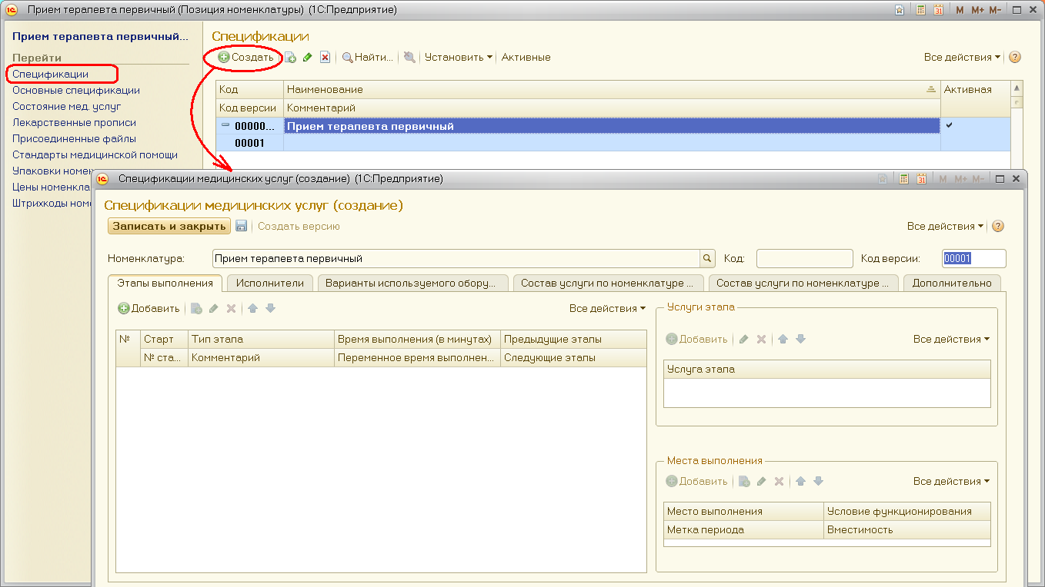Delete X icon in Услуги этапа toolbar
This screenshot has height=587, width=1045.
coord(761,339)
